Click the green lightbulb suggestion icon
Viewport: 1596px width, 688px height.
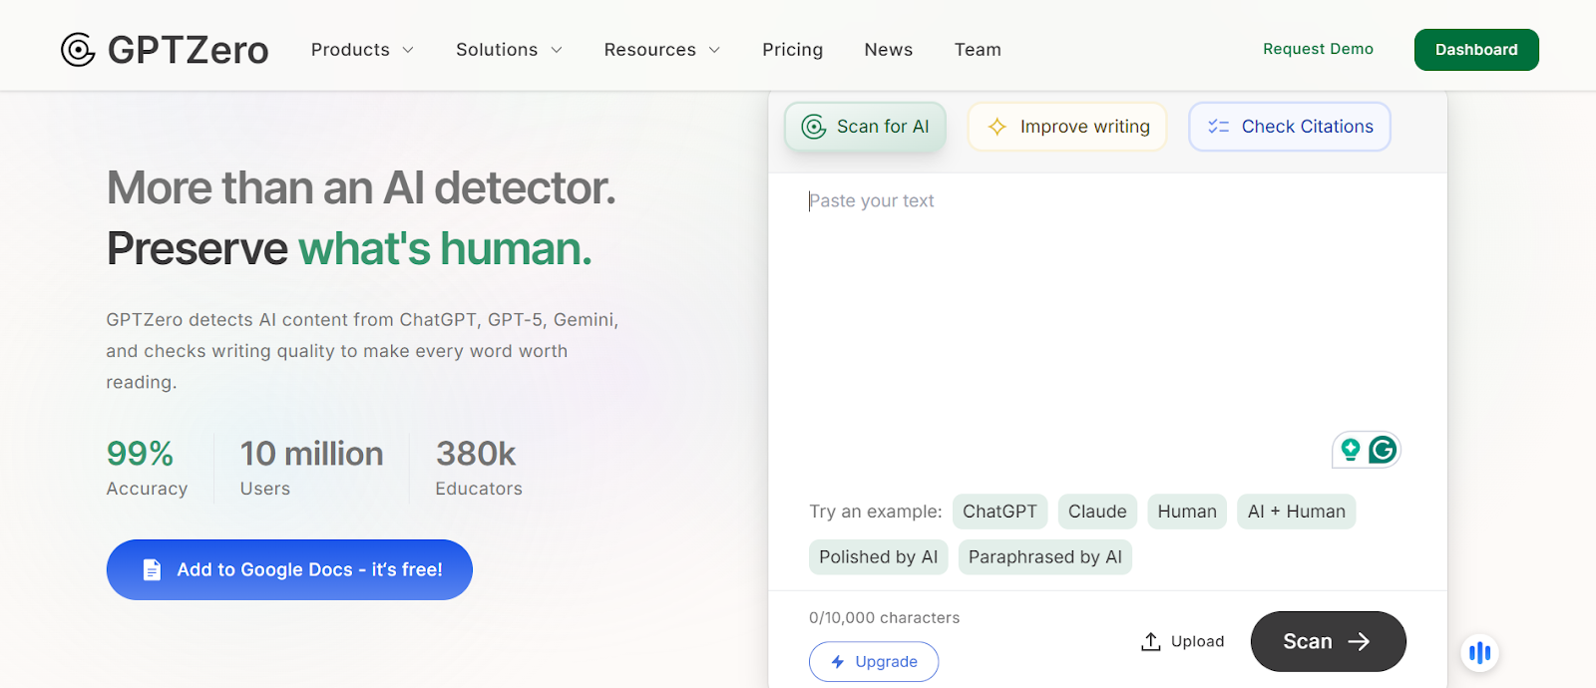[x=1351, y=451]
